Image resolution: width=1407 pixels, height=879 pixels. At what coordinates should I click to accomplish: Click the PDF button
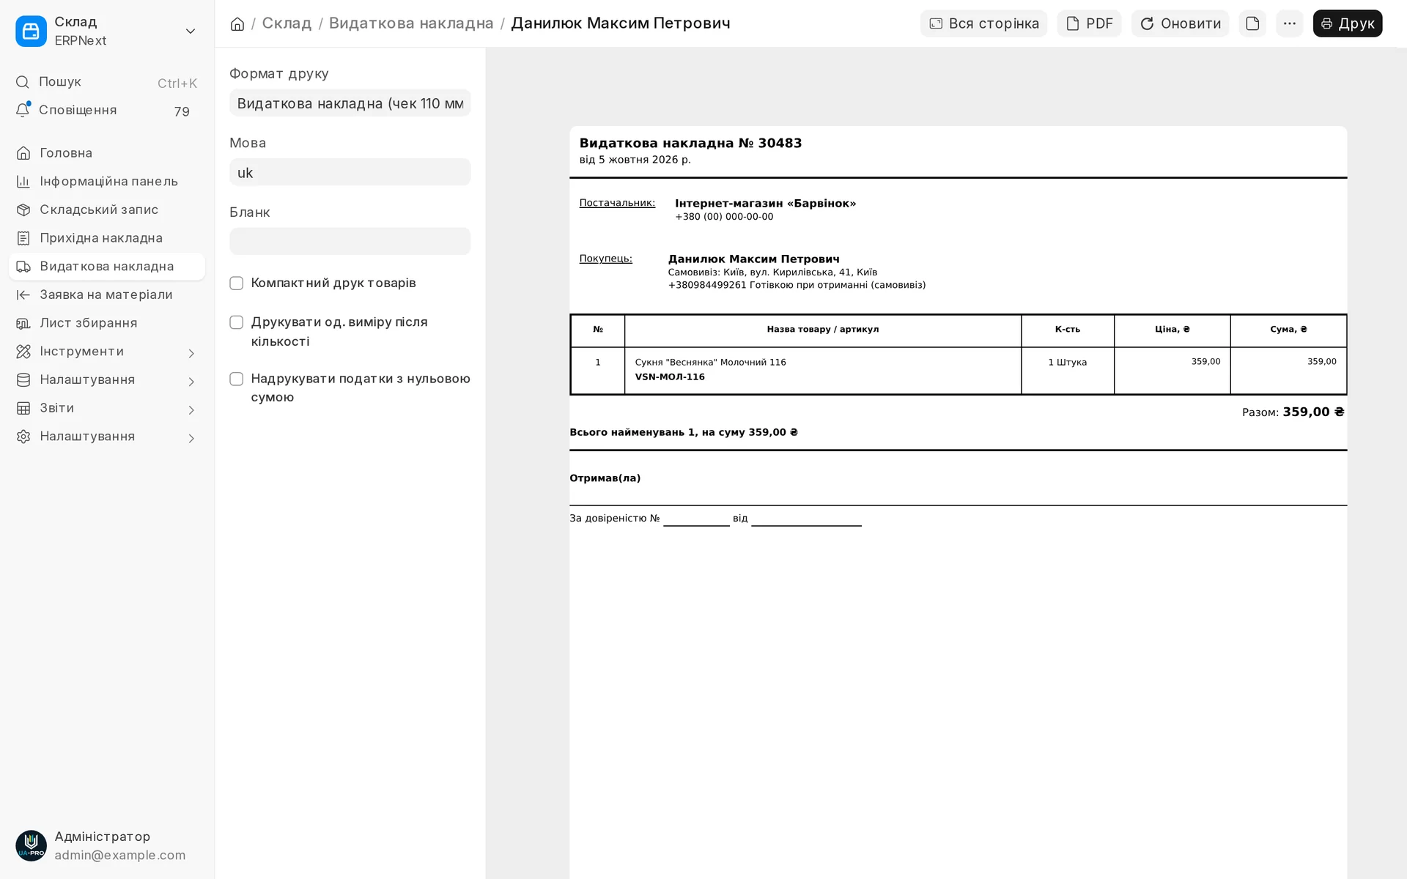pos(1089,23)
